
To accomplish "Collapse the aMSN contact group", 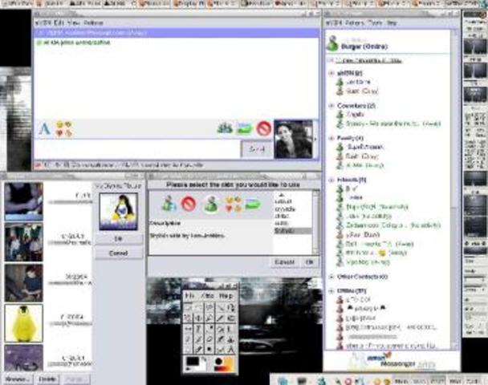I will point(331,74).
